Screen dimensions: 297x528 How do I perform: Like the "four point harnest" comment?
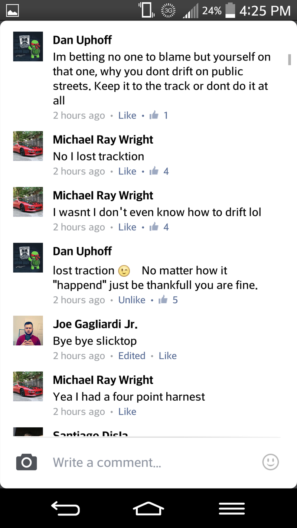[127, 411]
